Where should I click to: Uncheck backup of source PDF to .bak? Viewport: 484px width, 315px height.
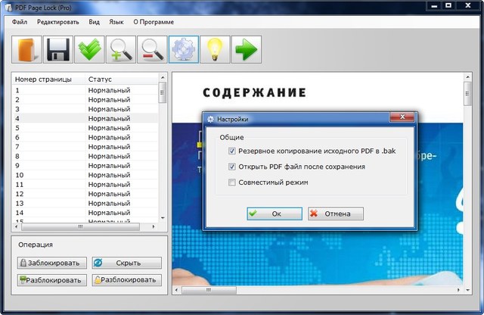tap(232, 151)
